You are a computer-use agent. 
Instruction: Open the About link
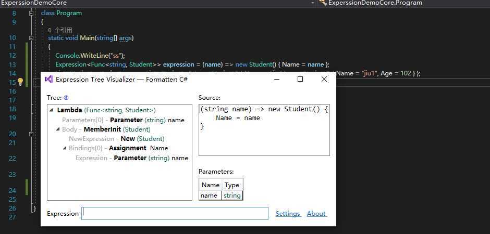316,214
